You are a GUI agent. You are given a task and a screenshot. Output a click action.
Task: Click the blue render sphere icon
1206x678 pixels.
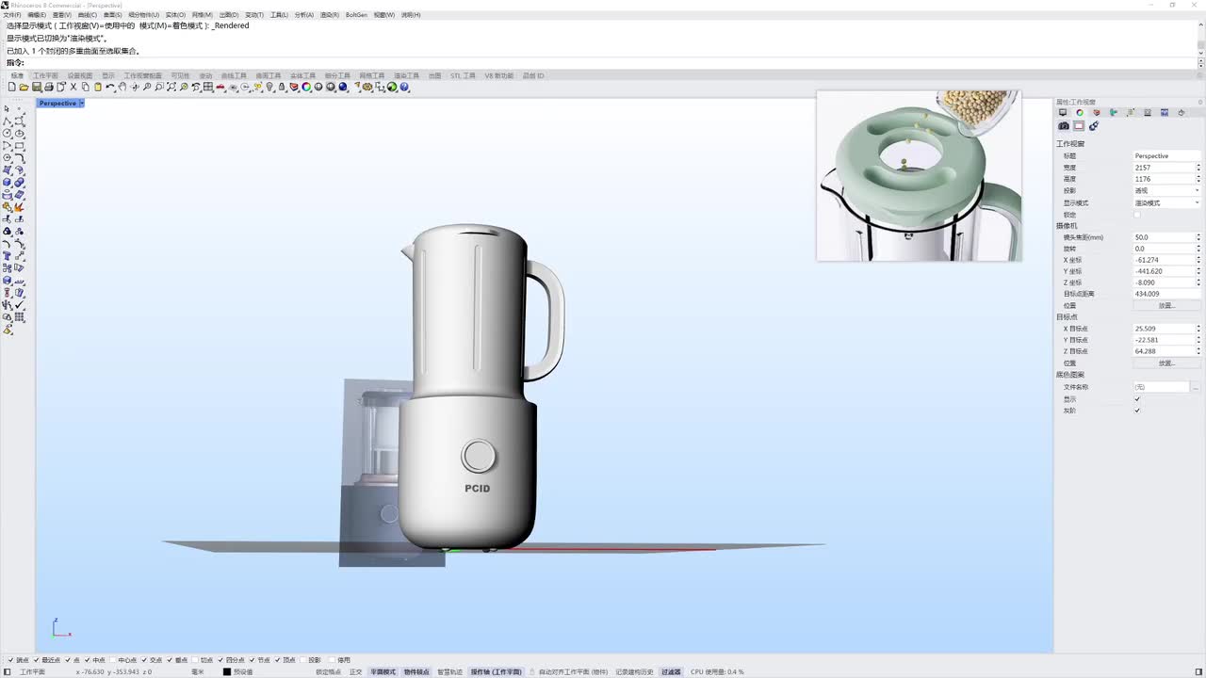(343, 87)
